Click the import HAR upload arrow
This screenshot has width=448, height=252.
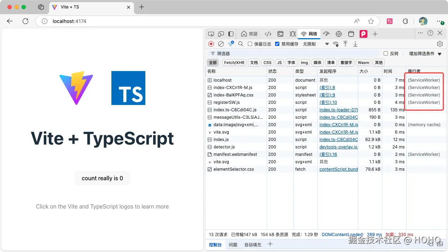(345, 44)
